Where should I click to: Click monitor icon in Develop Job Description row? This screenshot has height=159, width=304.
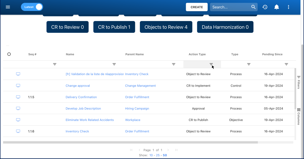pyautogui.click(x=18, y=109)
